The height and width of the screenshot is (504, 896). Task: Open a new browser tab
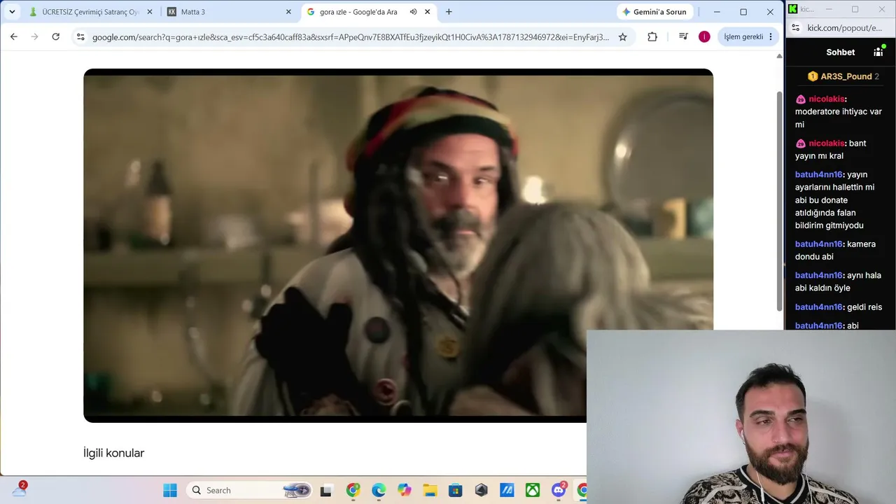point(449,12)
